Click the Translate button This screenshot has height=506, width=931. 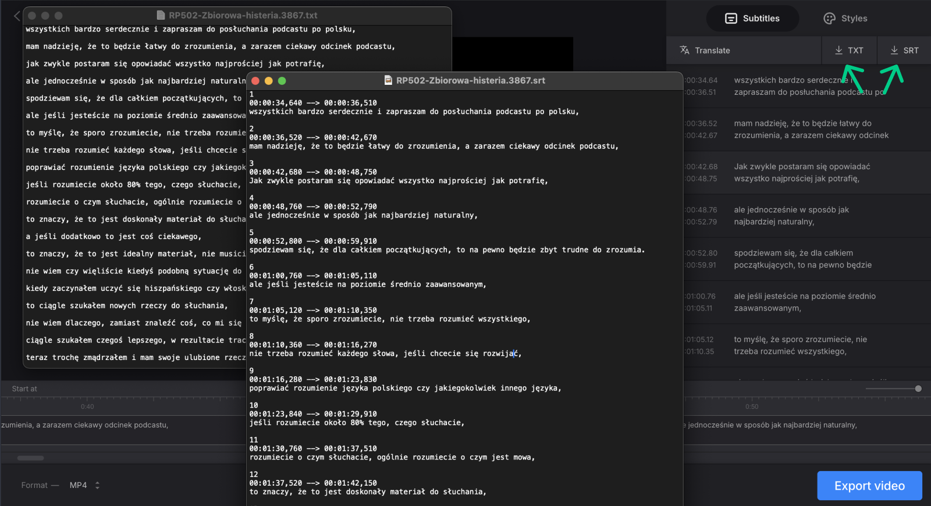705,51
